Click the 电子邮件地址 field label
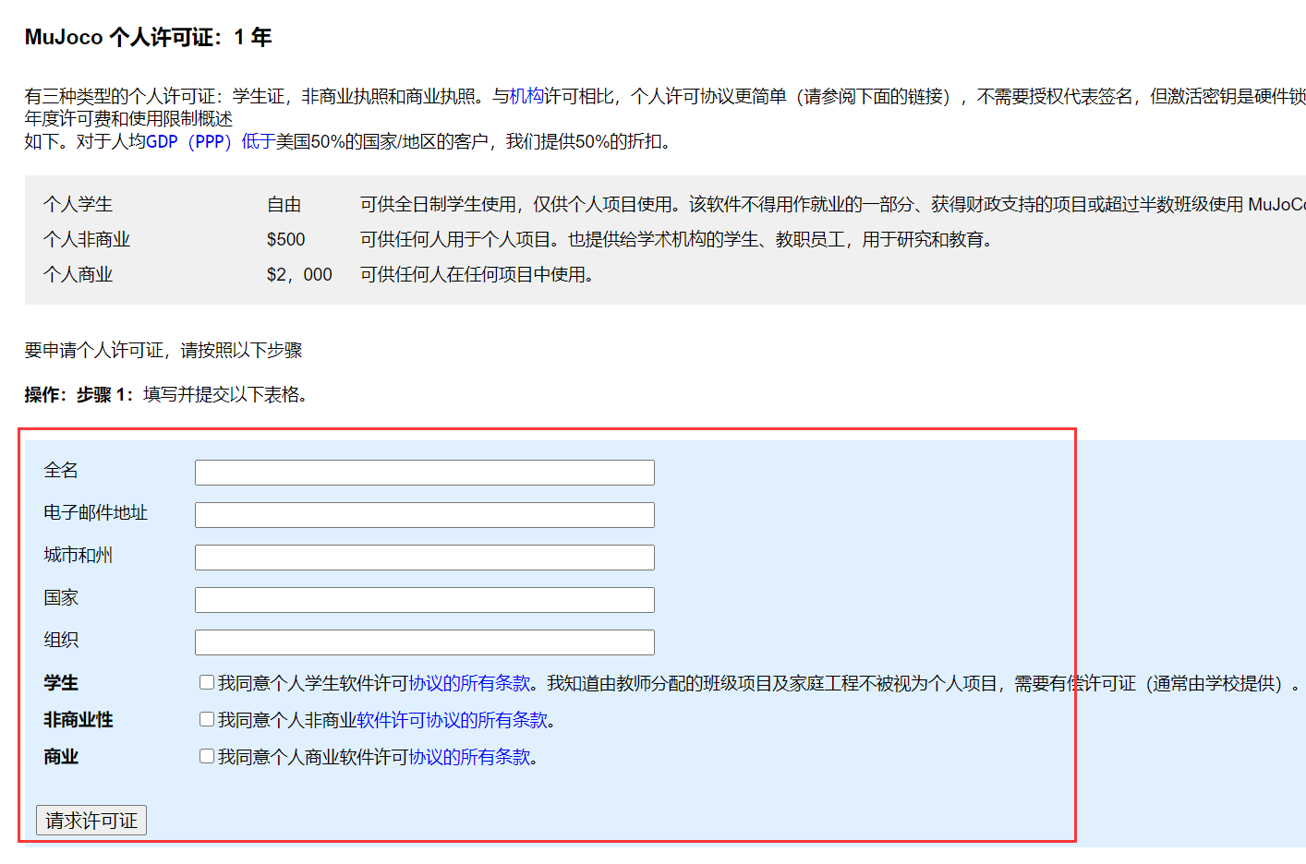Viewport: 1306px width, 864px height. 95,513
